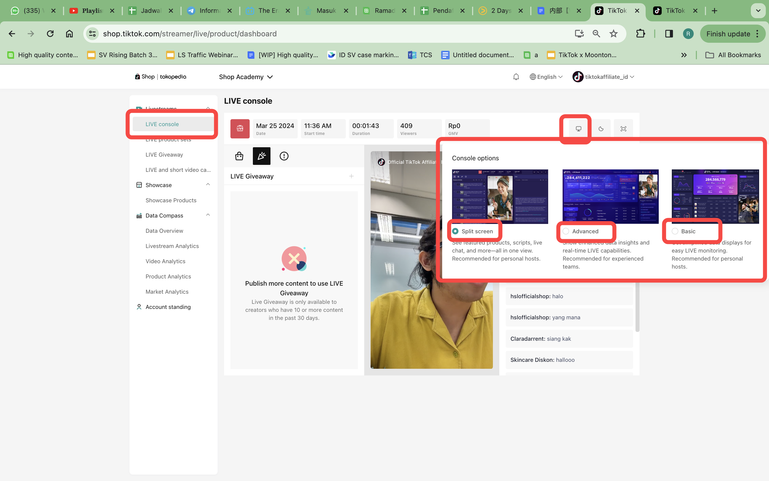This screenshot has height=481, width=769.
Task: Select the giveaway party popper icon
Action: coord(261,156)
